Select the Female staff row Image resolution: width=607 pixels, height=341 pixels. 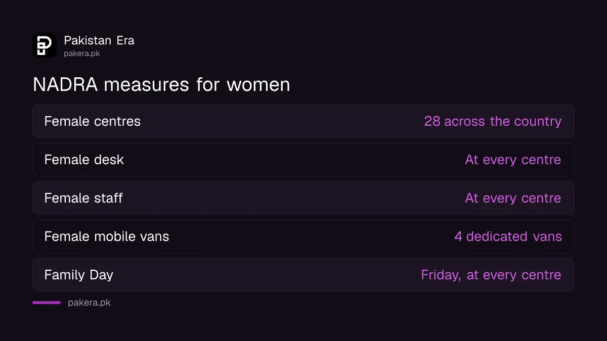click(303, 198)
